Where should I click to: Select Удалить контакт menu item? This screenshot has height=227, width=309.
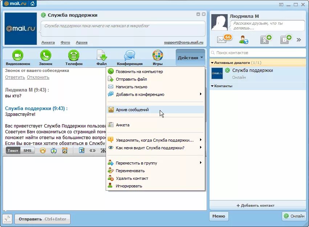click(155, 178)
